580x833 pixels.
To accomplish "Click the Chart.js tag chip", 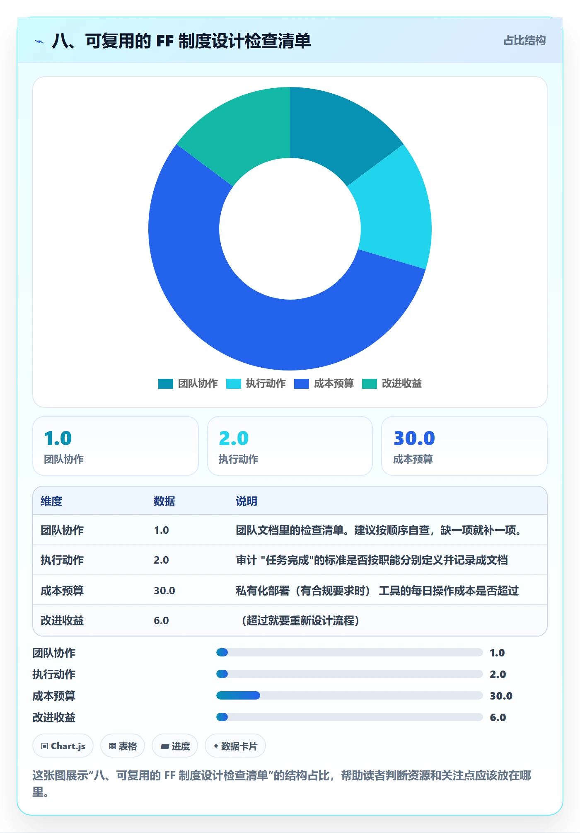I will 63,746.
